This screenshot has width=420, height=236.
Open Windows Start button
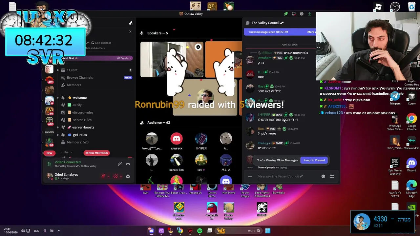pyautogui.click(x=268, y=231)
